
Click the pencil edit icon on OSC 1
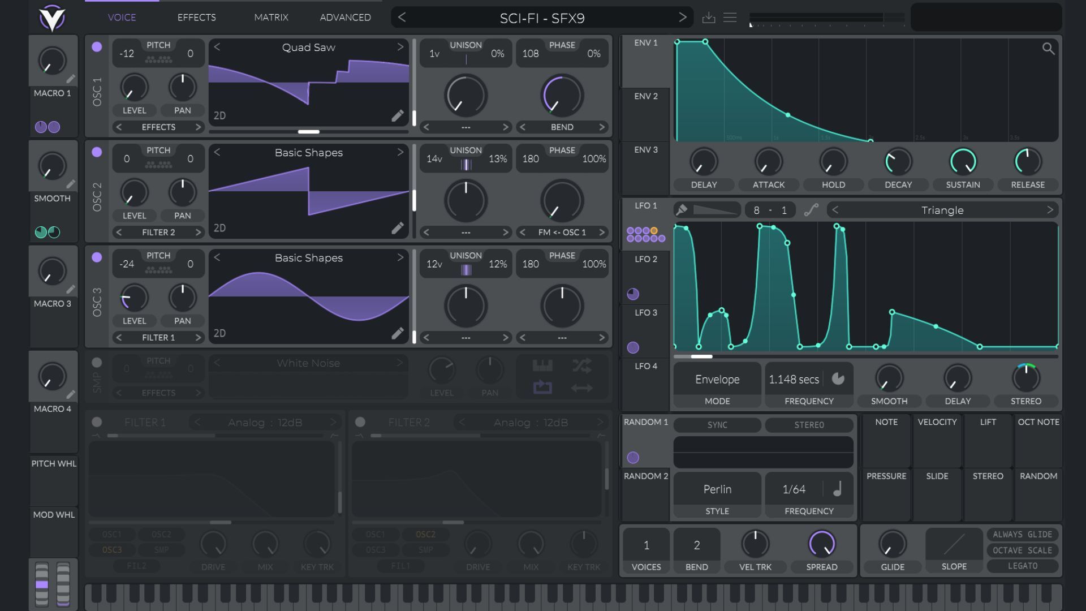399,117
